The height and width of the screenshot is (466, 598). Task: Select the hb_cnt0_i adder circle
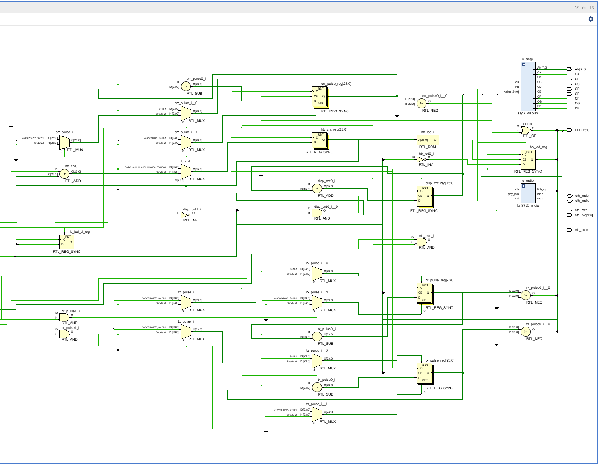(64, 174)
